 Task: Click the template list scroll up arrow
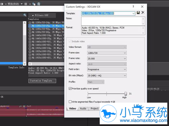click(x=25, y=23)
